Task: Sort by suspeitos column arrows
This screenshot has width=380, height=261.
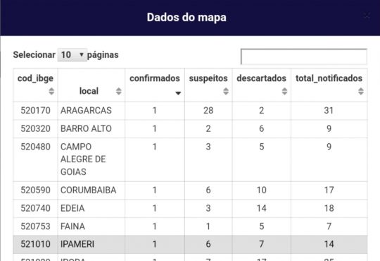Action: [x=226, y=92]
